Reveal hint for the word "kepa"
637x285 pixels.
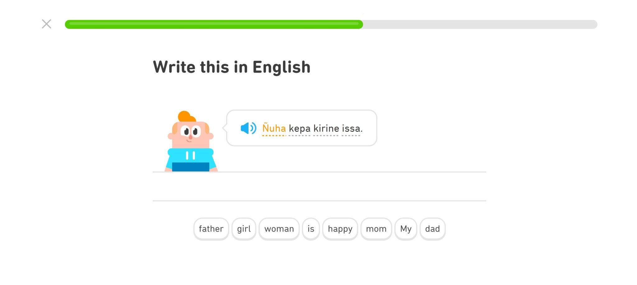pos(300,128)
